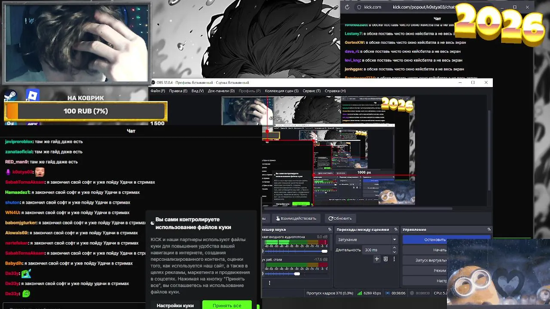Image resolution: width=550 pixels, height=309 pixels.
Task: Open the Файл (F) menu
Action: point(158,91)
